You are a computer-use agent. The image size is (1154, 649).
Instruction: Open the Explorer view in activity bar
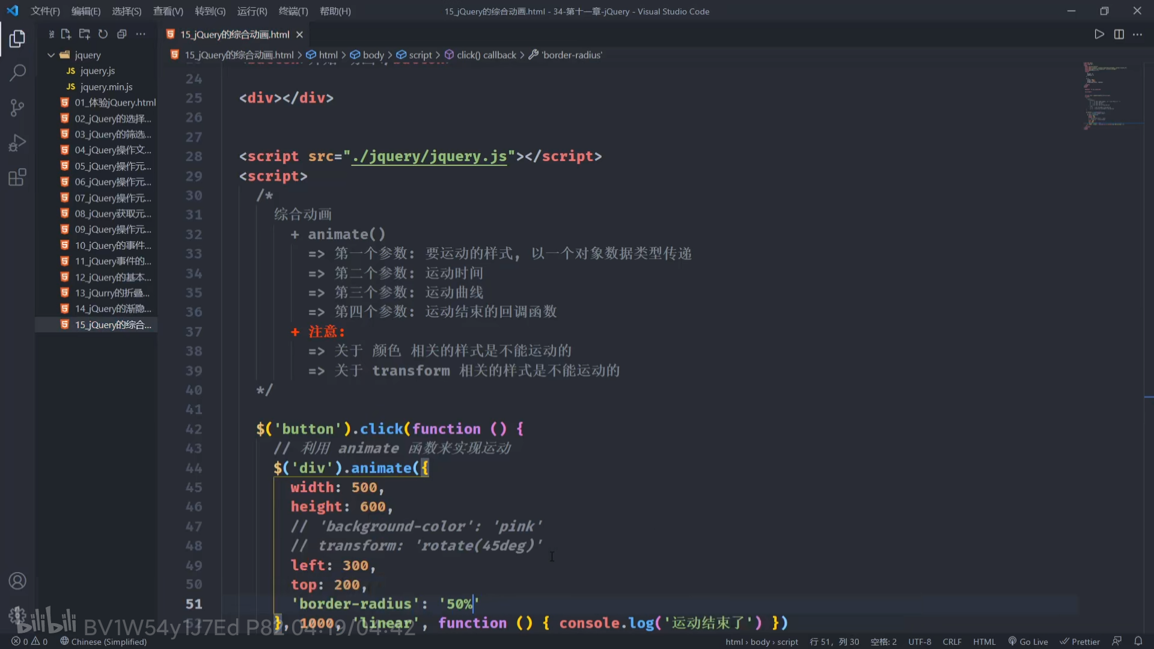click(17, 39)
